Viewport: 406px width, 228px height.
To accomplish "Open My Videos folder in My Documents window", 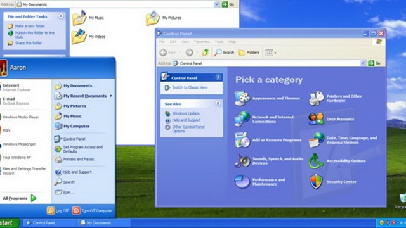I will pos(89,37).
